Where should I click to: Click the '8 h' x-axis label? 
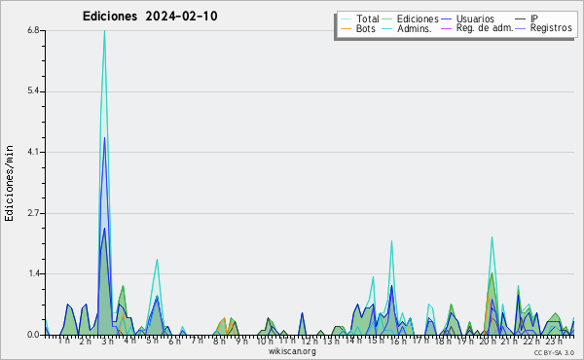tap(219, 342)
